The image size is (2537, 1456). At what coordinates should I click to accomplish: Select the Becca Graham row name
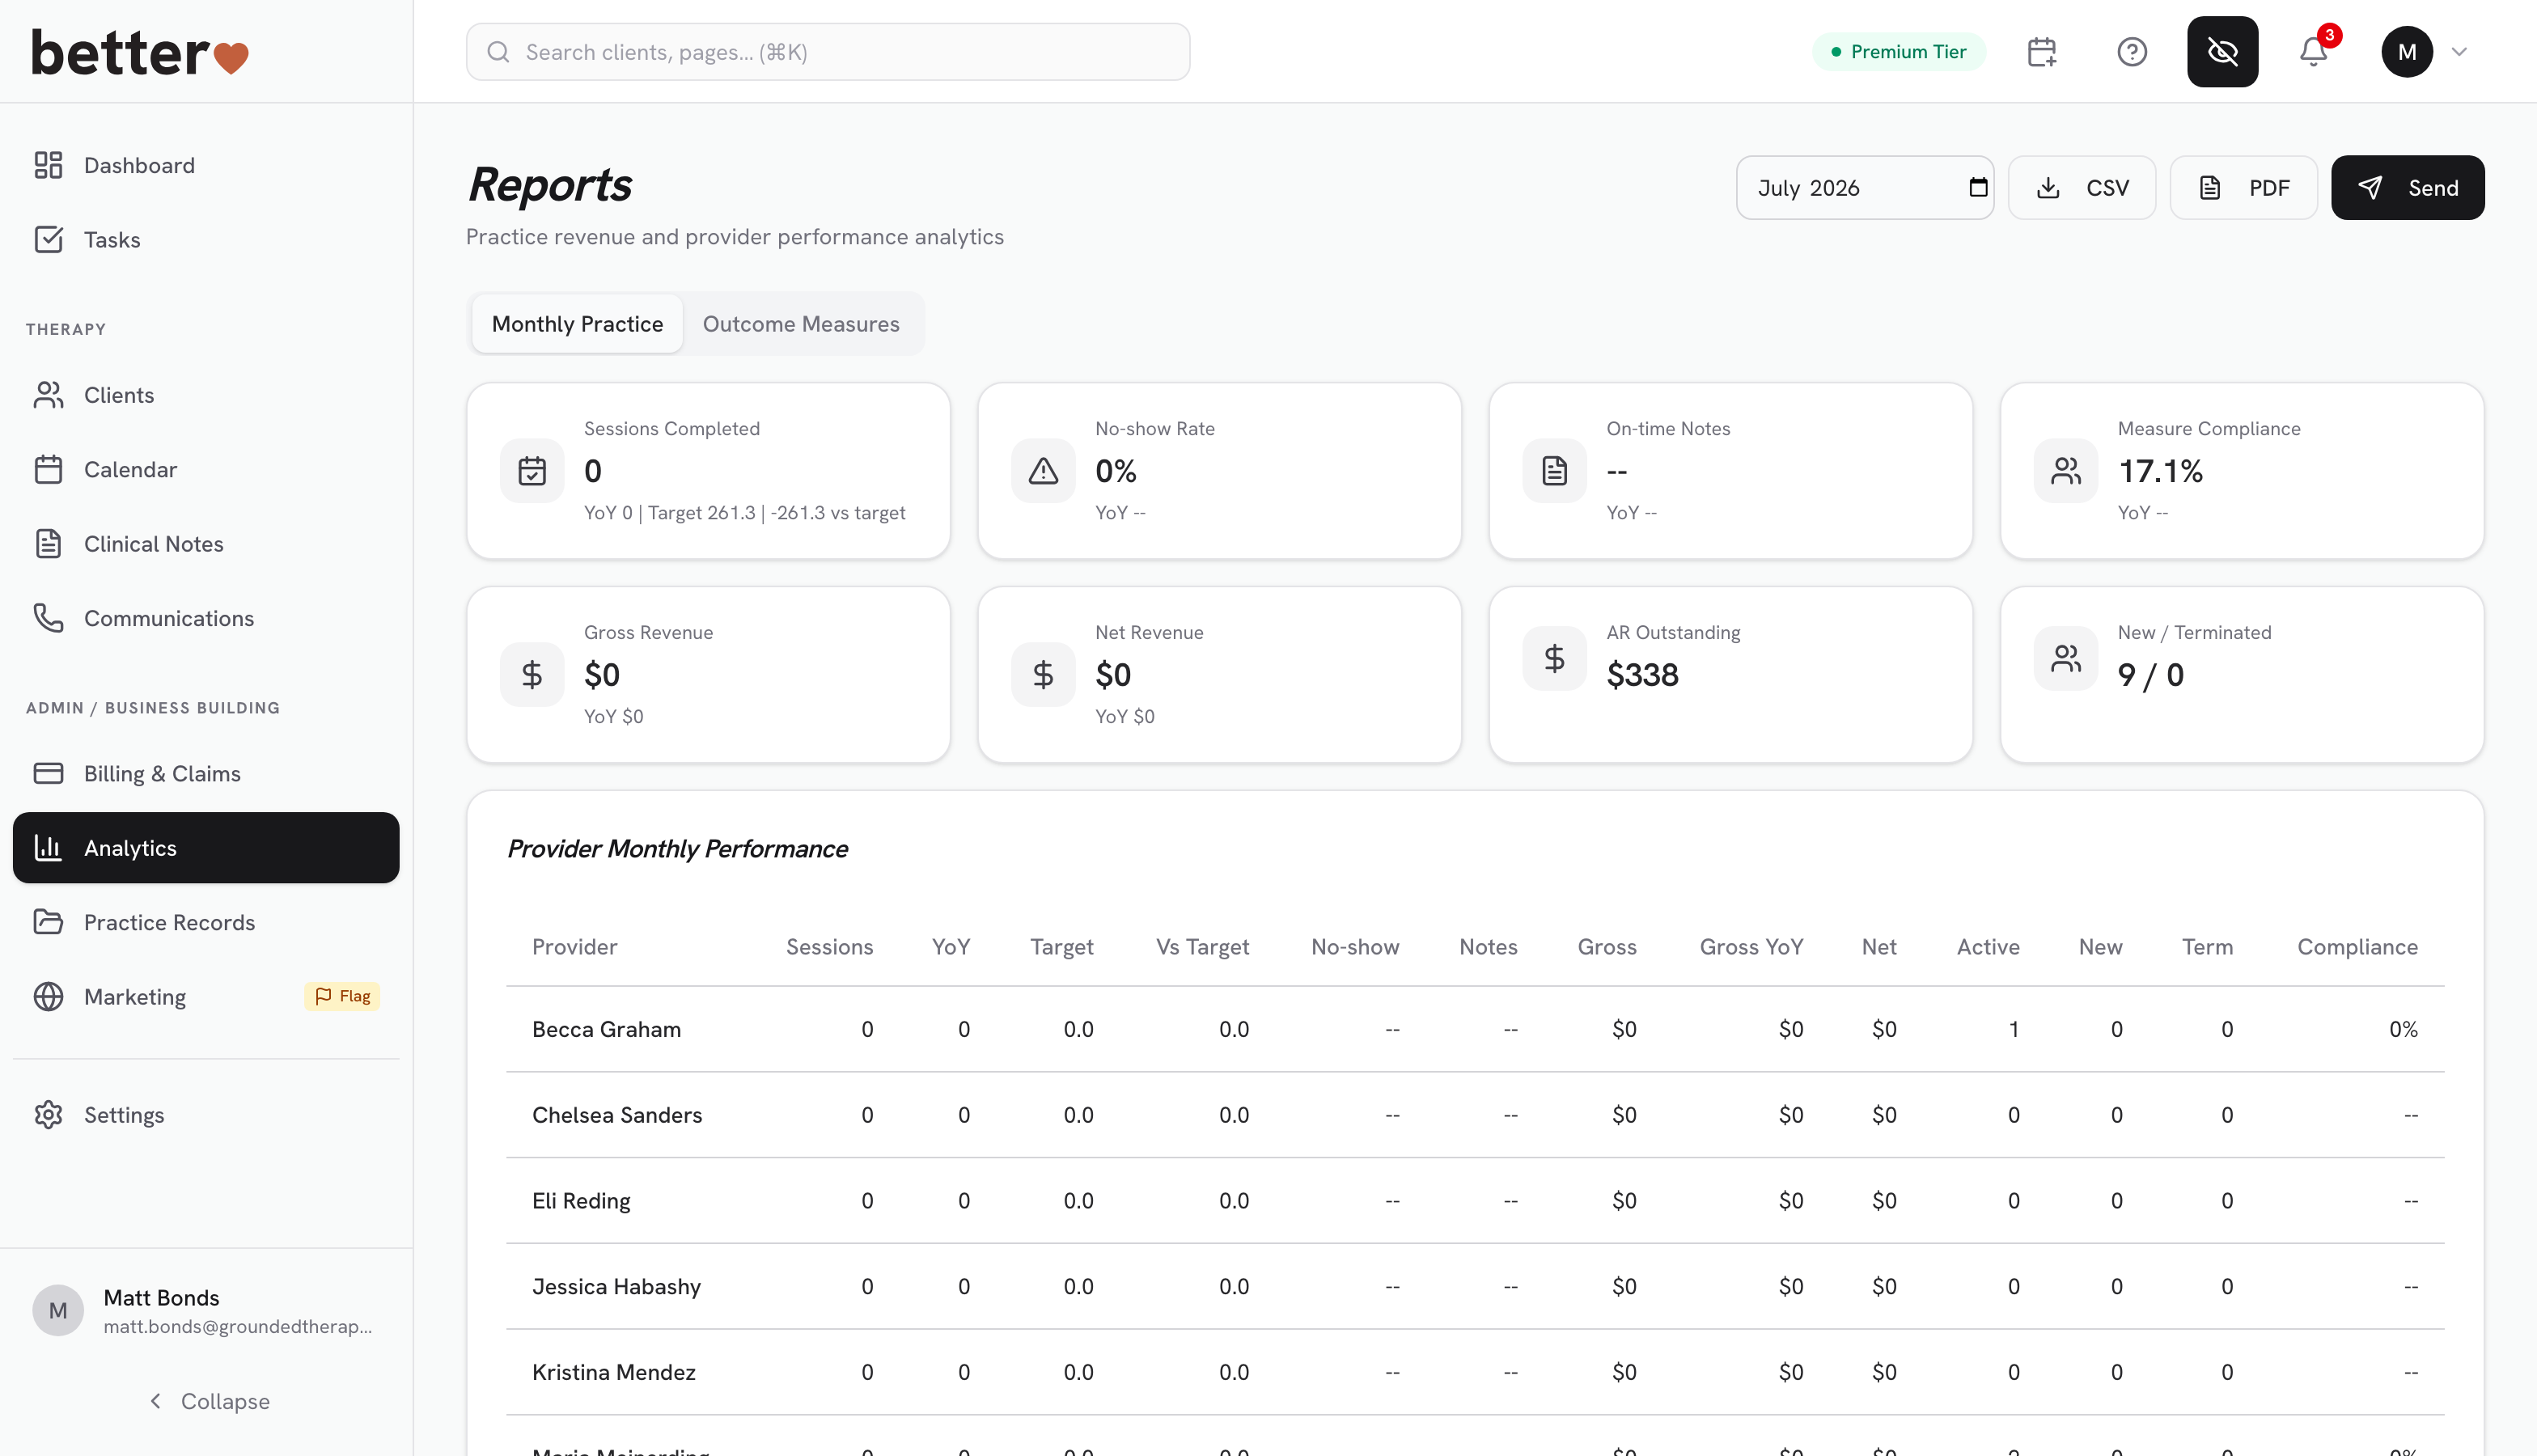click(606, 1029)
